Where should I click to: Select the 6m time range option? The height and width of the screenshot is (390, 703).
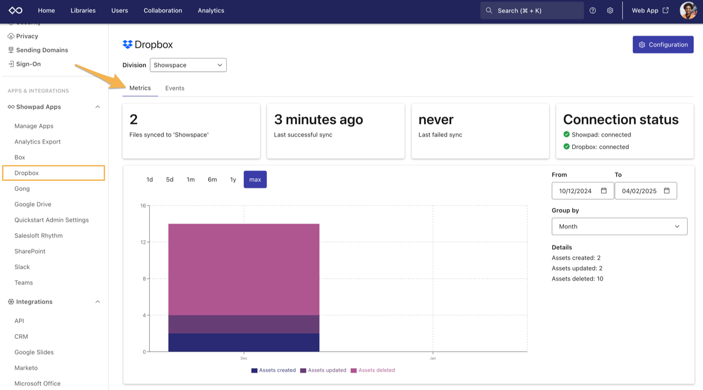(212, 179)
